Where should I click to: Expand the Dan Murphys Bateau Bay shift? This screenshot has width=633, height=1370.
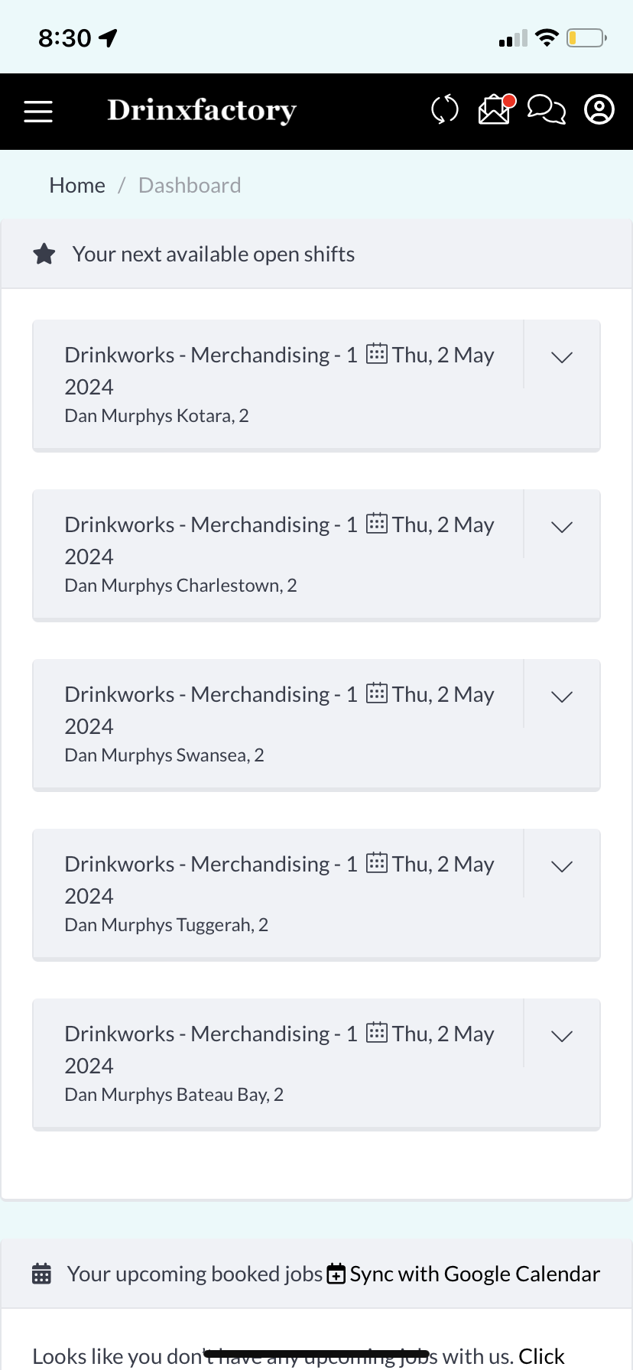(x=562, y=1036)
